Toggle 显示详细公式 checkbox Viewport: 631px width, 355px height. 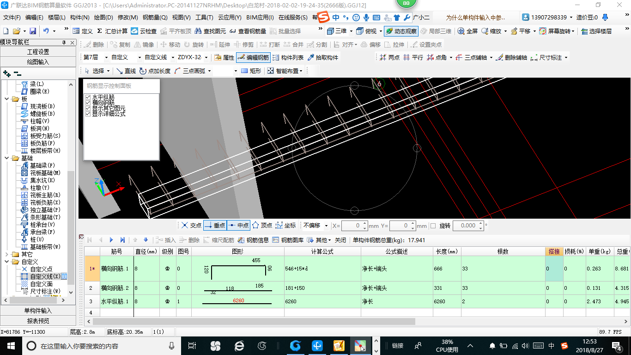(x=88, y=114)
